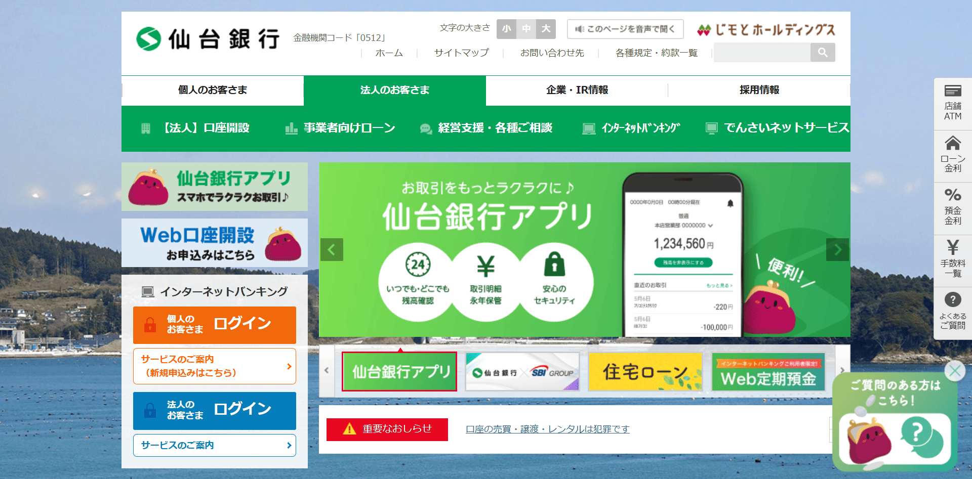
Task: Go to next banner thumbnails
Action: (x=842, y=371)
